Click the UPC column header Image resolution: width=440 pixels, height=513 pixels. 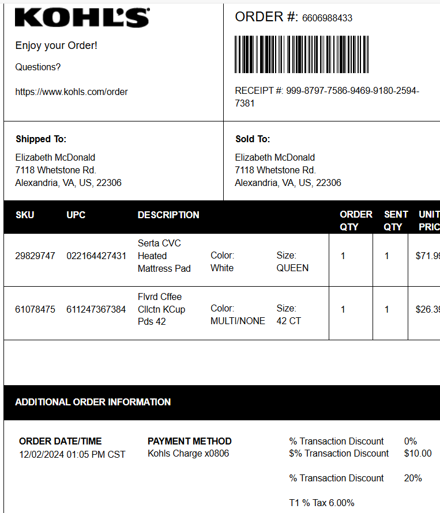pos(76,215)
